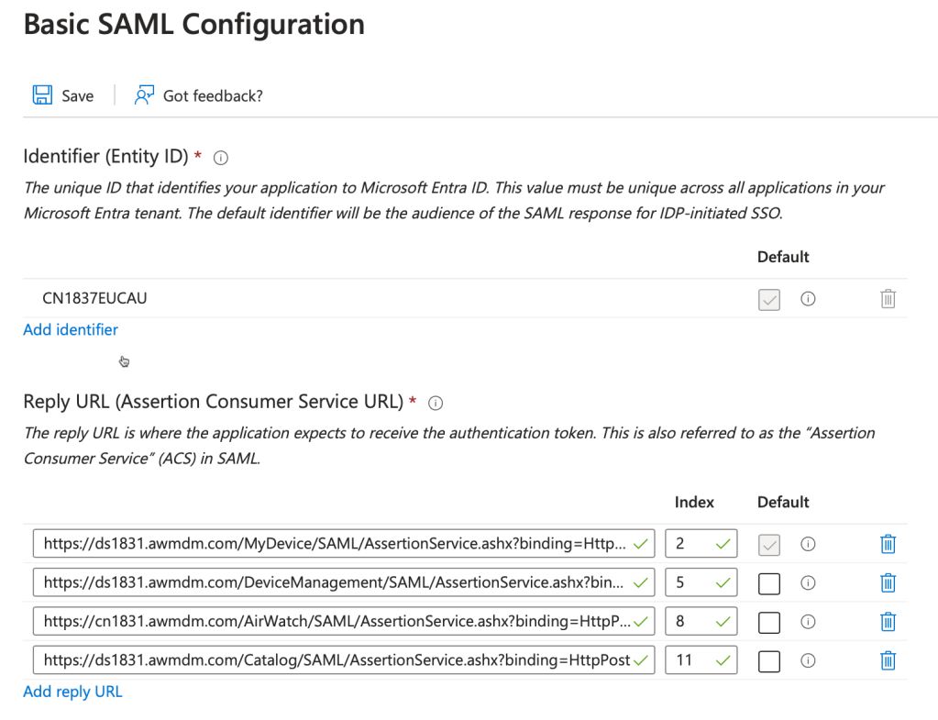Click the MyDevice reply URL text field
Viewport: 938px width, 720px height.
coord(335,544)
